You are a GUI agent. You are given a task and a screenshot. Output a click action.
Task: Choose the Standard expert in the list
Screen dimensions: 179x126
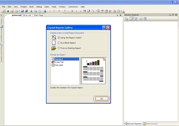(65, 59)
